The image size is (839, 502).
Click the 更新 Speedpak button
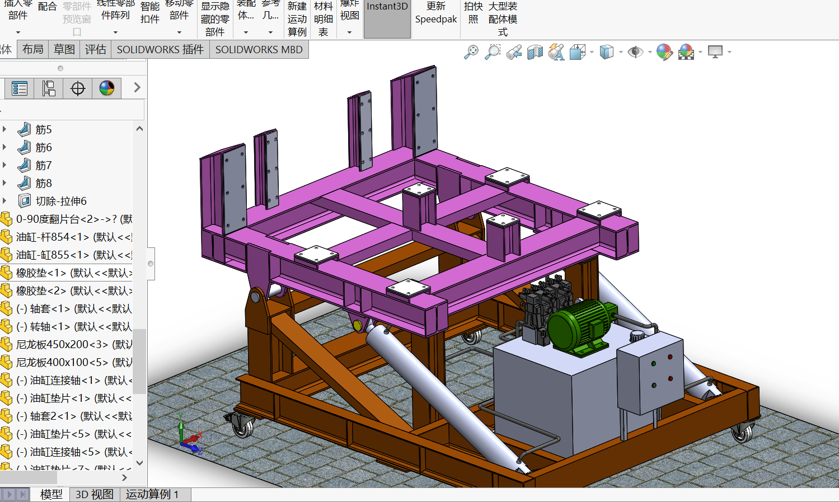tap(436, 12)
